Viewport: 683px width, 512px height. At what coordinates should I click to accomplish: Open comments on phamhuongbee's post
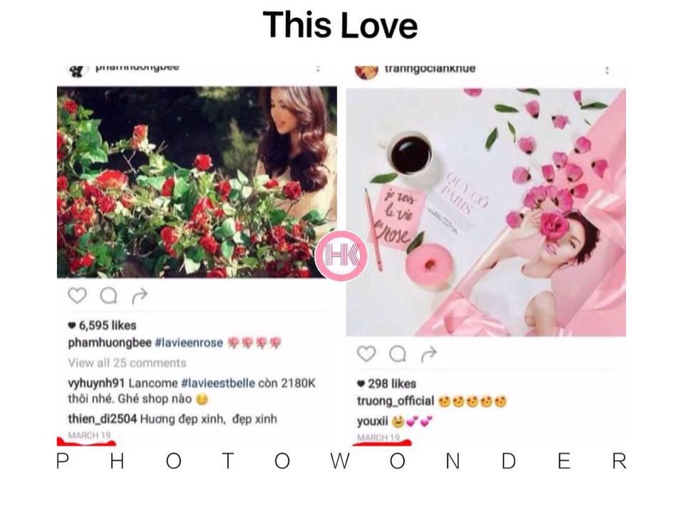108,296
